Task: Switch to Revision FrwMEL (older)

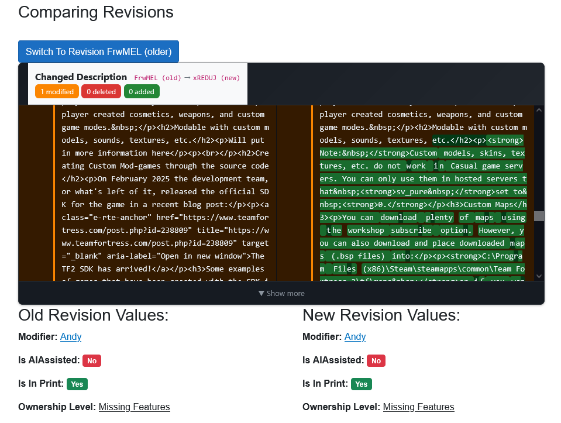Action: click(98, 51)
